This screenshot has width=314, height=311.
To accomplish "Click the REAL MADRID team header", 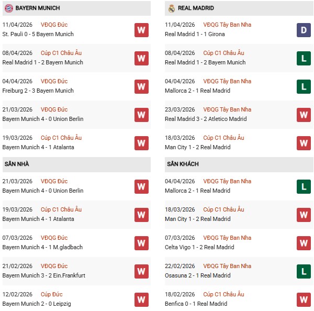I will (x=196, y=8).
